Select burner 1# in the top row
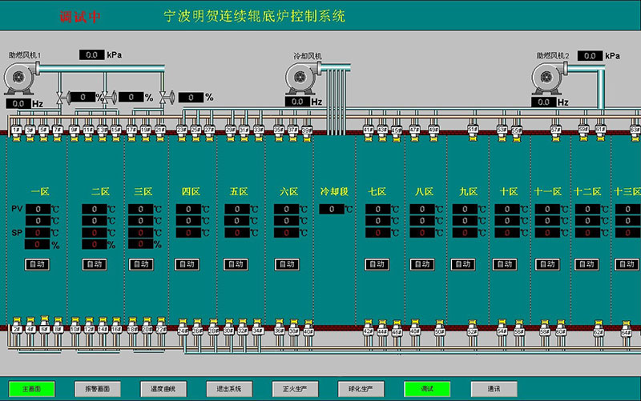 (x=16, y=130)
